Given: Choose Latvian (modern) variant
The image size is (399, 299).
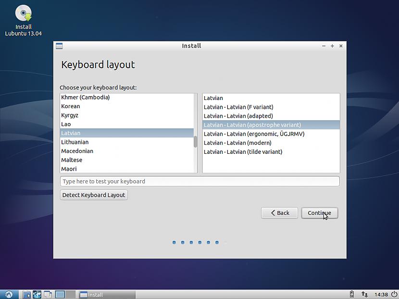Looking at the screenshot, I should (271, 143).
